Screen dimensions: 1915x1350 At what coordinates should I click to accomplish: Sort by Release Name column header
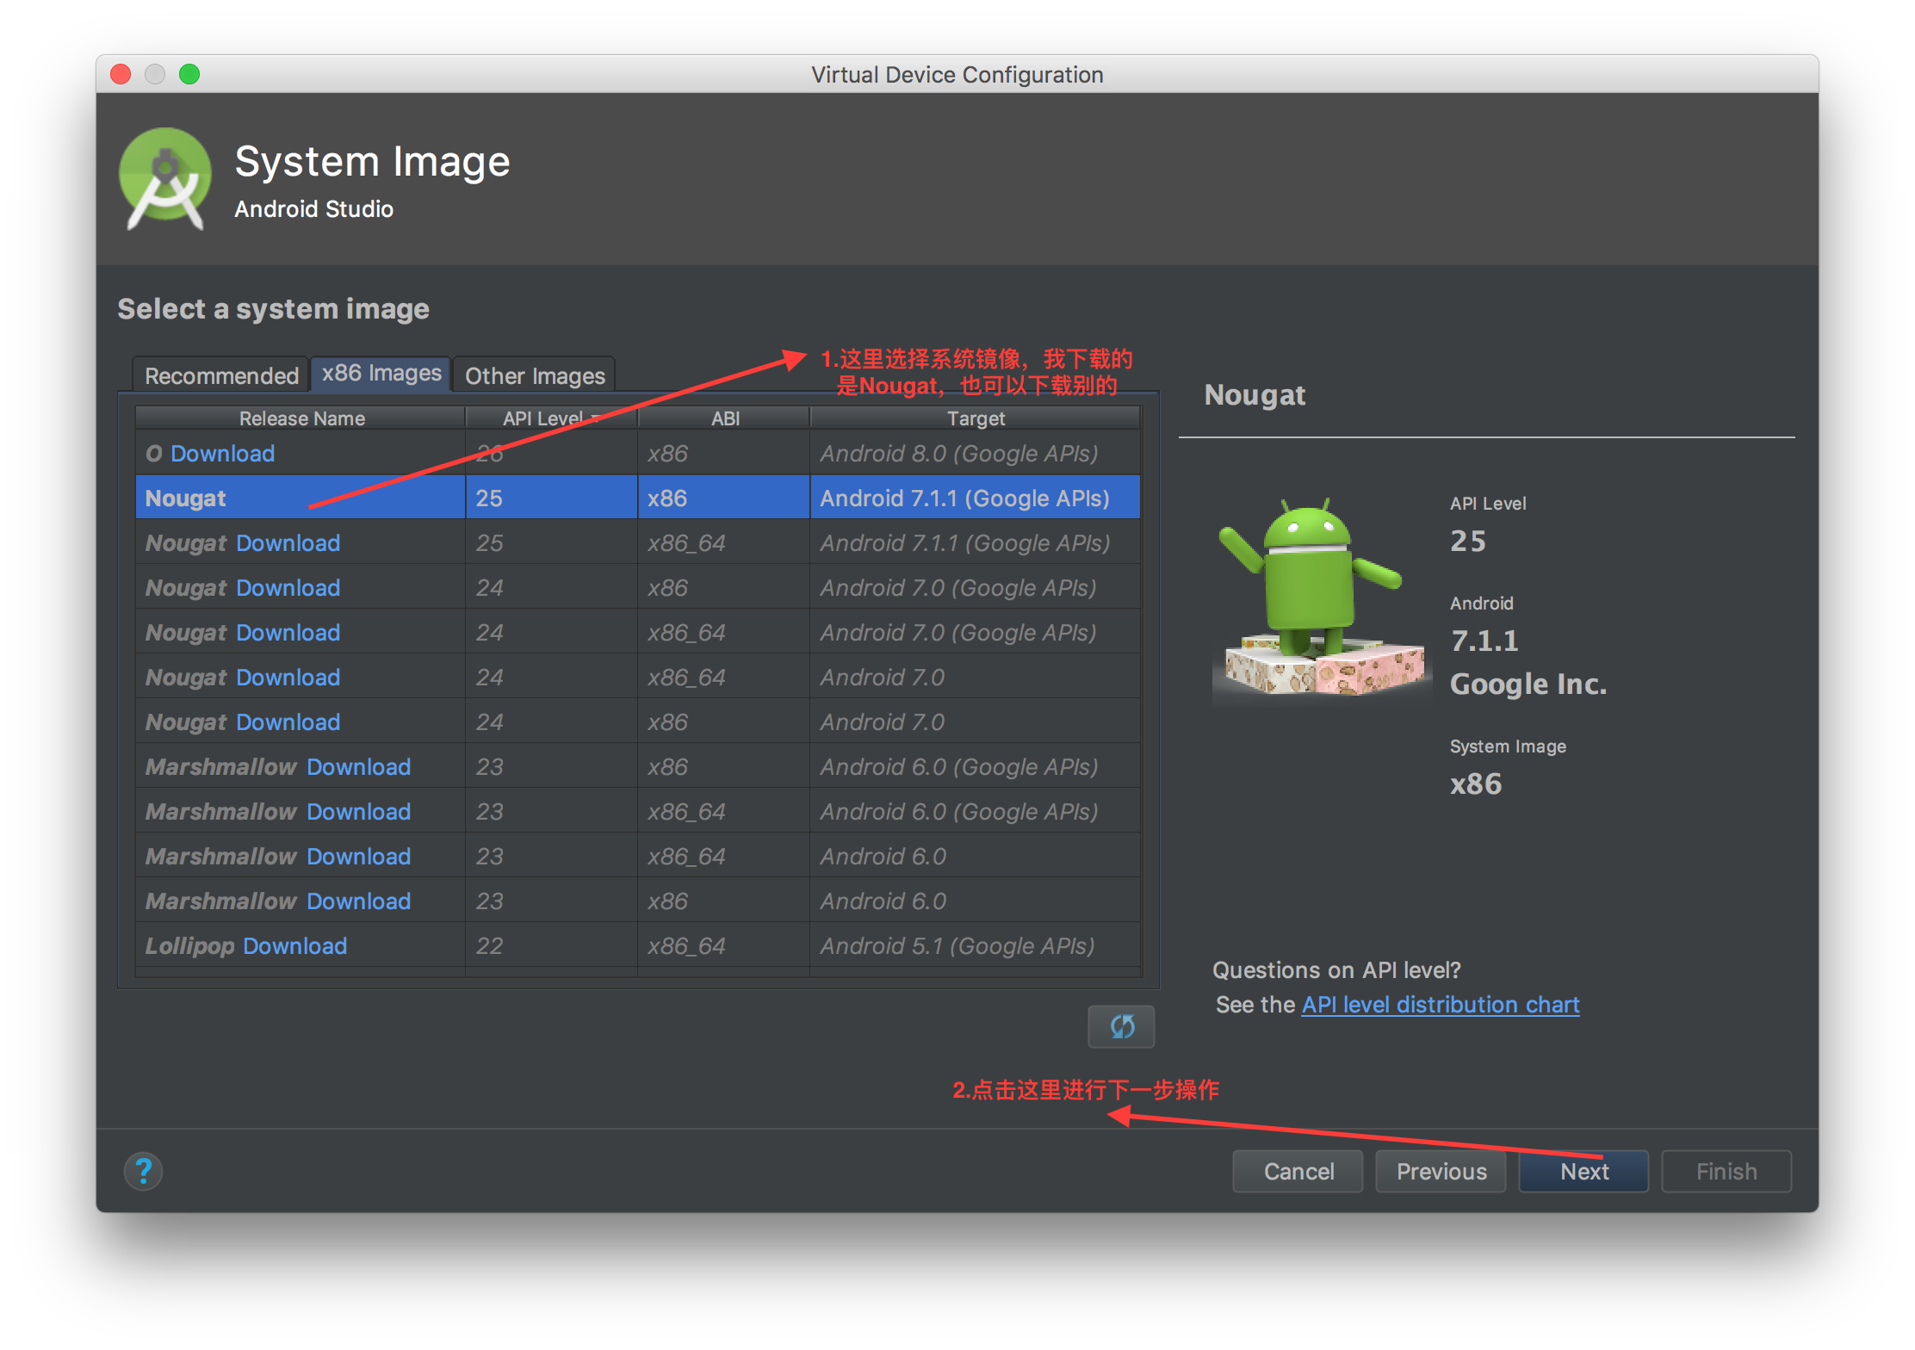click(x=301, y=418)
